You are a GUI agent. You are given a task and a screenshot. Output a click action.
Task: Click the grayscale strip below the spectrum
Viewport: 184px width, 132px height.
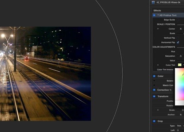pyautogui.click(x=180, y=103)
